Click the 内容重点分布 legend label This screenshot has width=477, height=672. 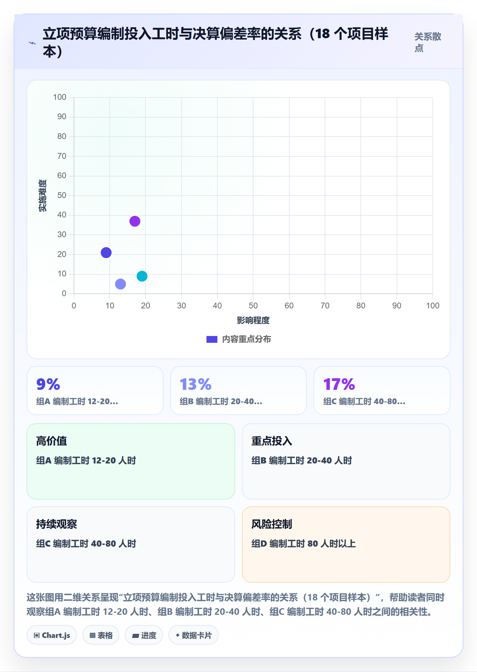[247, 339]
